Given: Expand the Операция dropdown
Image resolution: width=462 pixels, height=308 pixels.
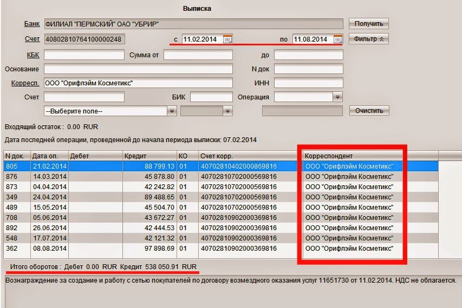Looking at the screenshot, I should tap(337, 97).
